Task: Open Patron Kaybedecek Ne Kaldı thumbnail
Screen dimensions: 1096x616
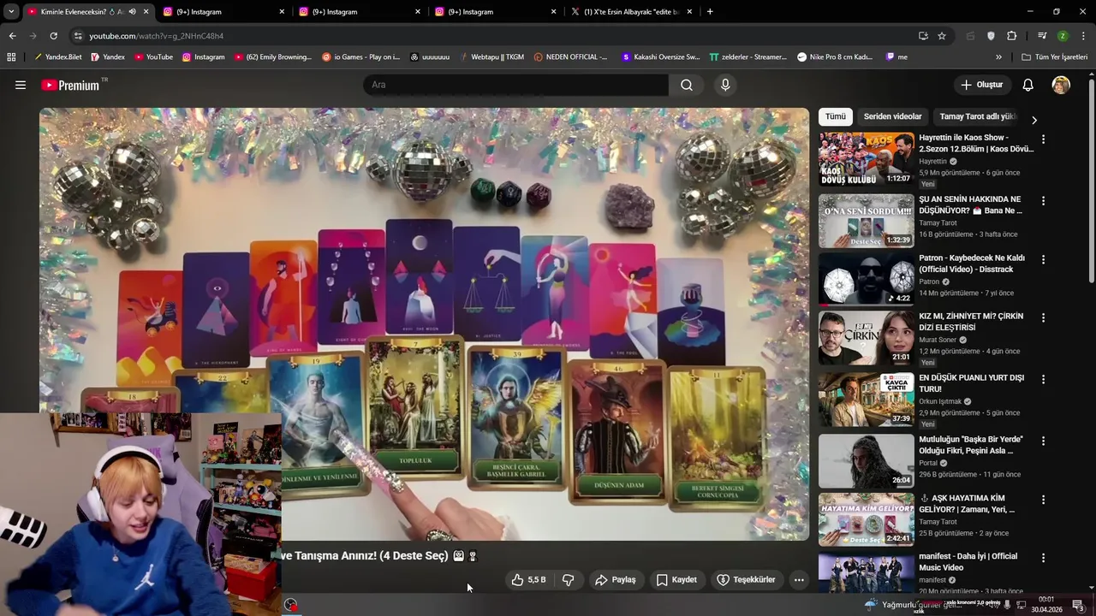Action: coord(866,279)
